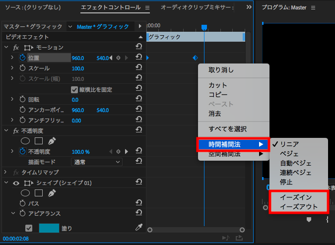The image size is (335, 245).
Task: Open the マスター * グラフィック clip dropdown
Action: (70, 27)
